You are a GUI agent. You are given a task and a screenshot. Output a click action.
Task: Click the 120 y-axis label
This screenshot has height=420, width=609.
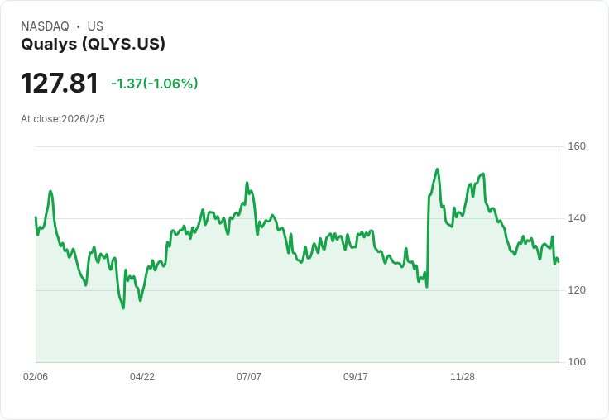(x=577, y=290)
